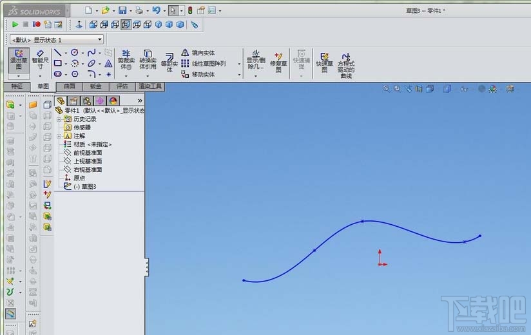Open dropdown arrow under 智能尺寸
Image resolution: width=531 pixels, height=335 pixels.
click(40, 76)
